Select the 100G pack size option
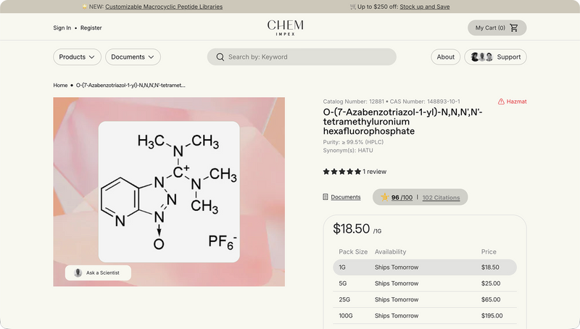 coord(426,315)
